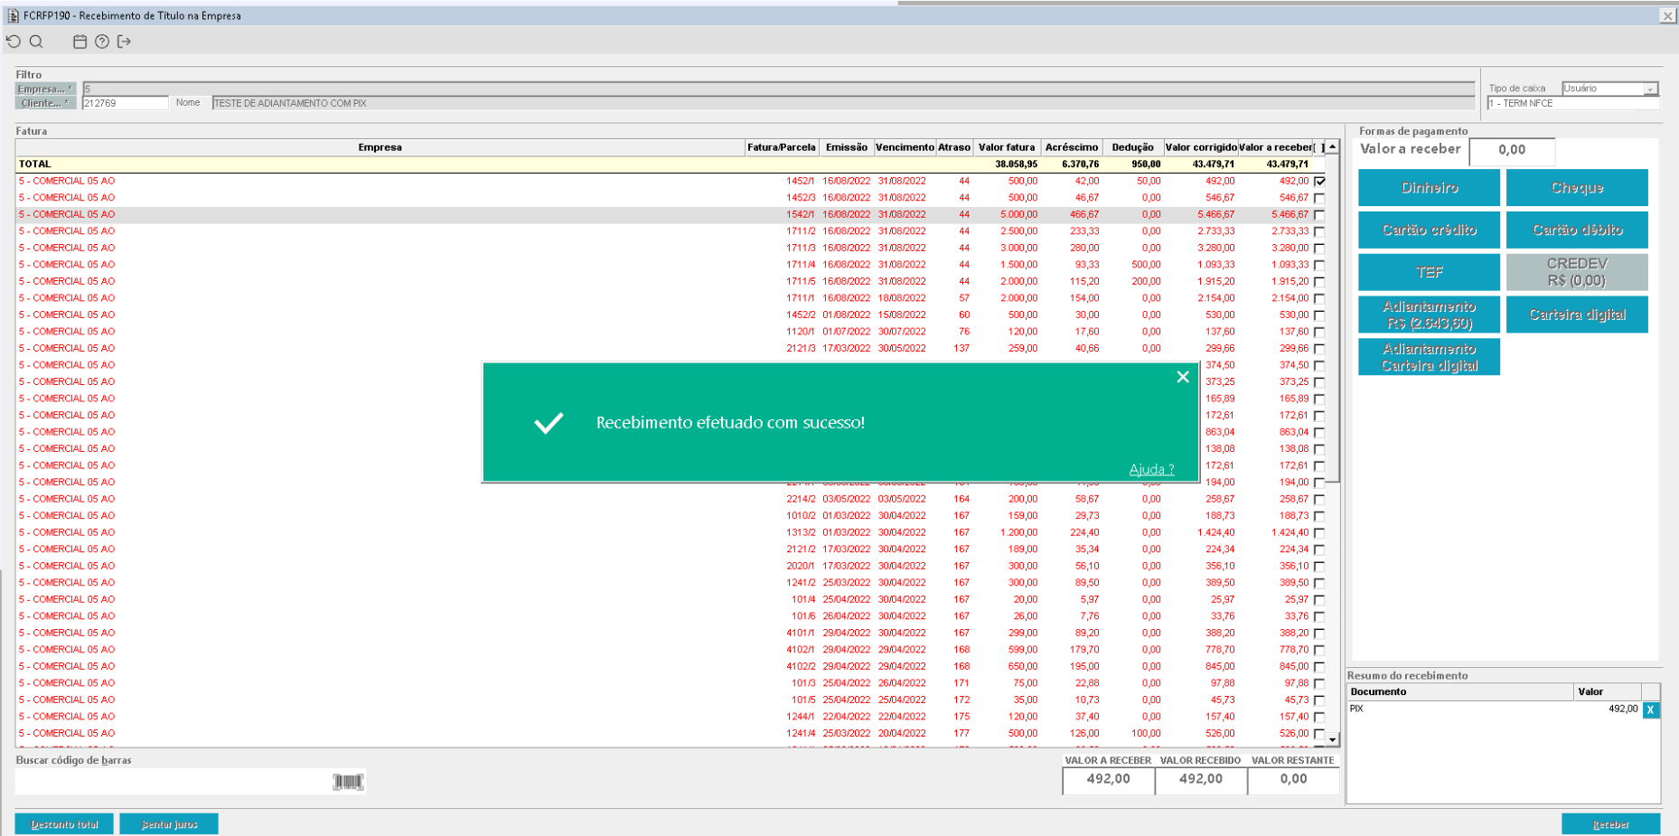Choose Carteira digital payment
This screenshot has height=836, width=1679.
click(x=1577, y=315)
